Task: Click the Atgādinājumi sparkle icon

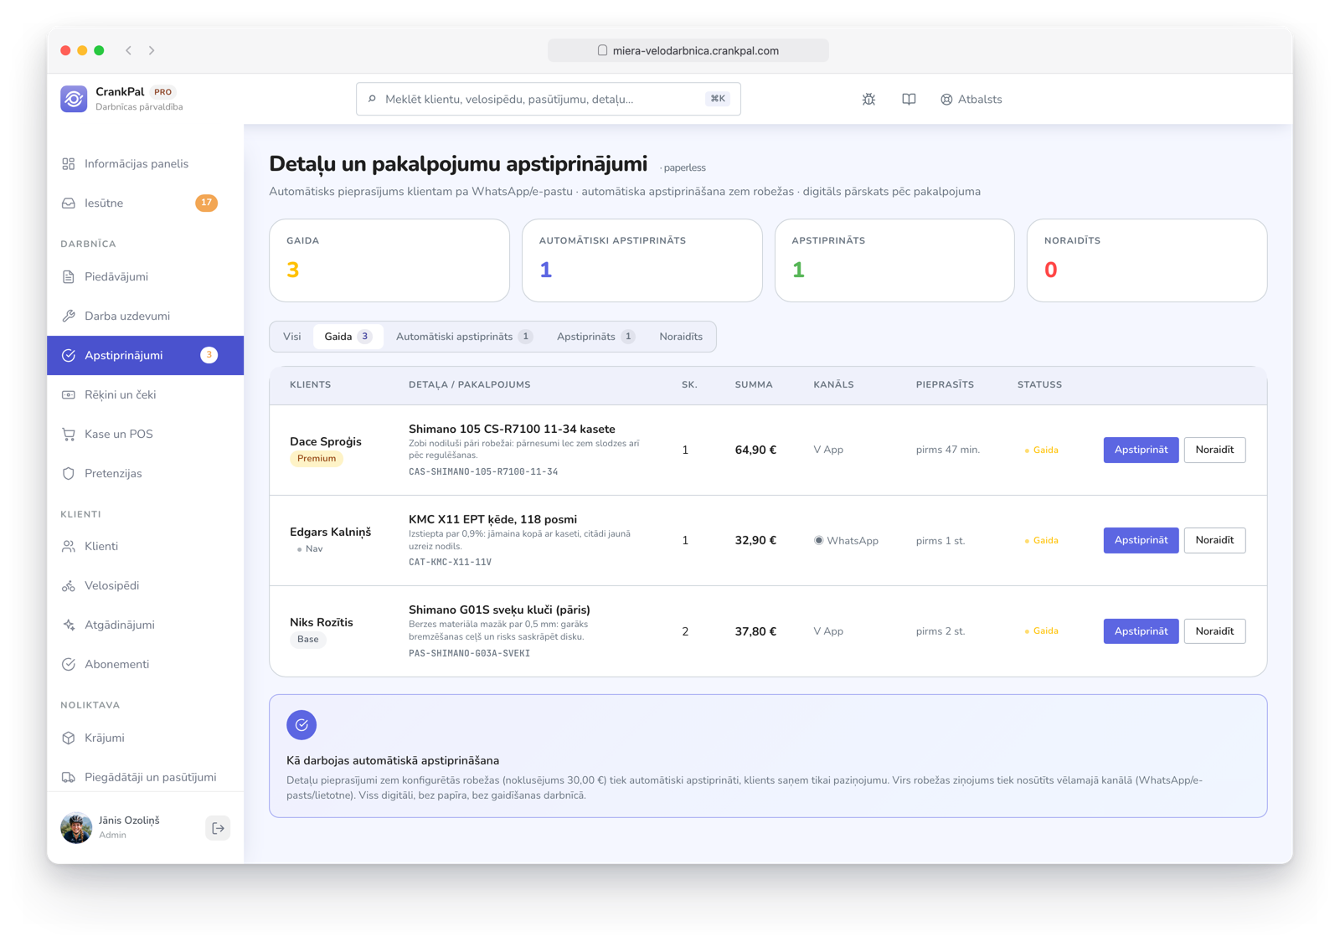Action: tap(69, 625)
